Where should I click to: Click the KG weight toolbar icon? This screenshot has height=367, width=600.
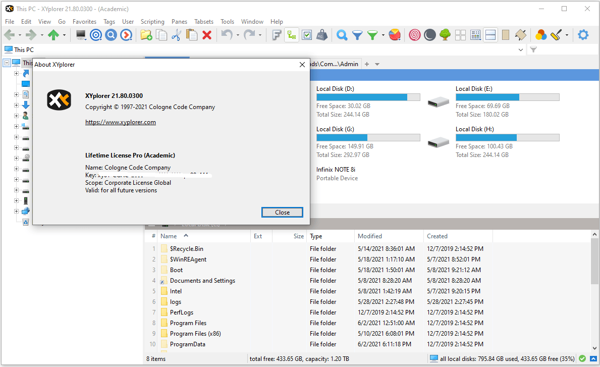click(322, 35)
